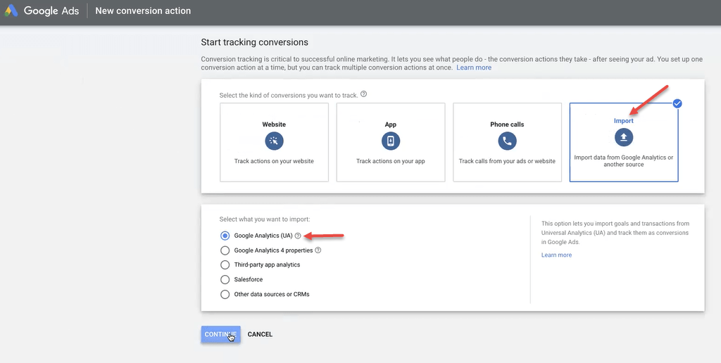Click the 'Select what you want to import:' label
The image size is (721, 363).
pos(265,219)
